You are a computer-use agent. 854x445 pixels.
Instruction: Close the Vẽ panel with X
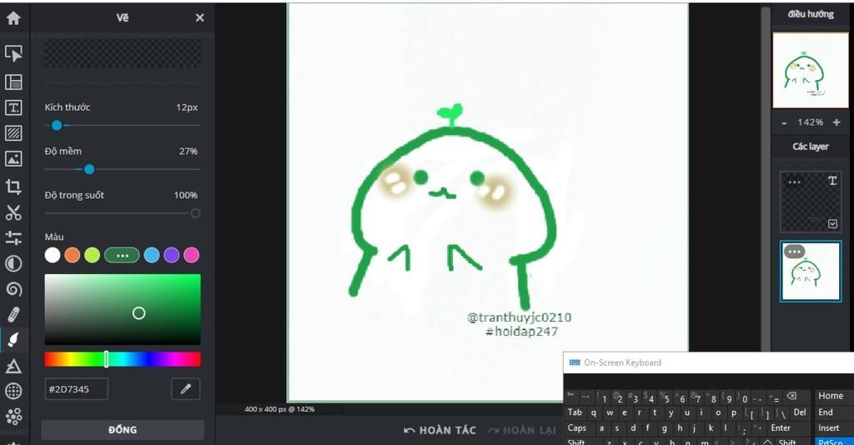click(200, 18)
